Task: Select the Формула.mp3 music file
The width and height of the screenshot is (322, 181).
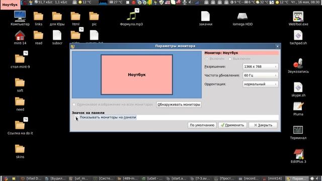Action: (131, 16)
